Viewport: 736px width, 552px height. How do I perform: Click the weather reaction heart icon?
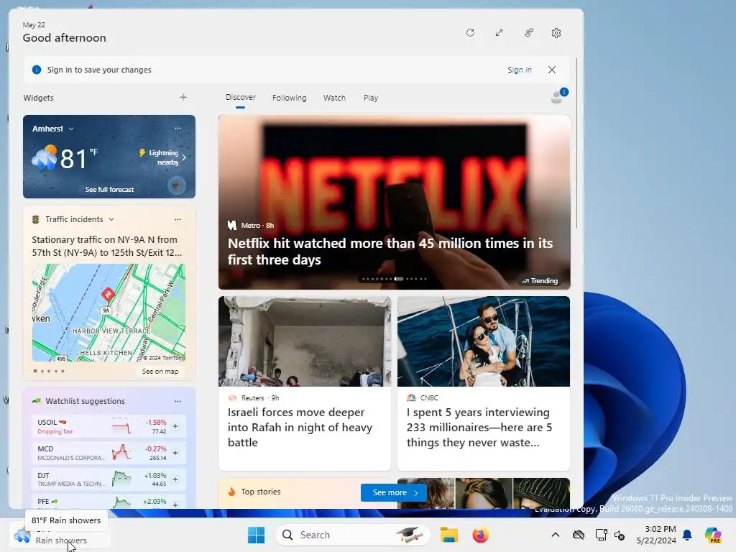click(x=177, y=186)
